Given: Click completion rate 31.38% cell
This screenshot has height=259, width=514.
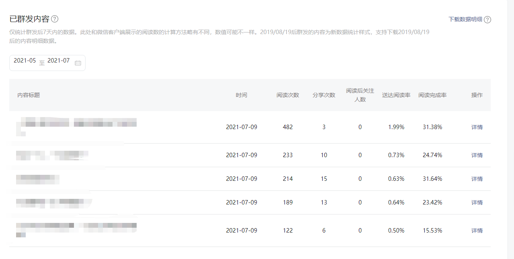Looking at the screenshot, I should [432, 127].
